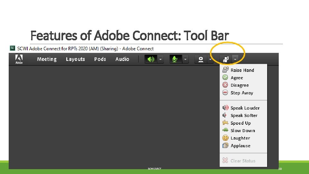Select Speak Softer option
The width and height of the screenshot is (309, 174).
tap(243, 115)
